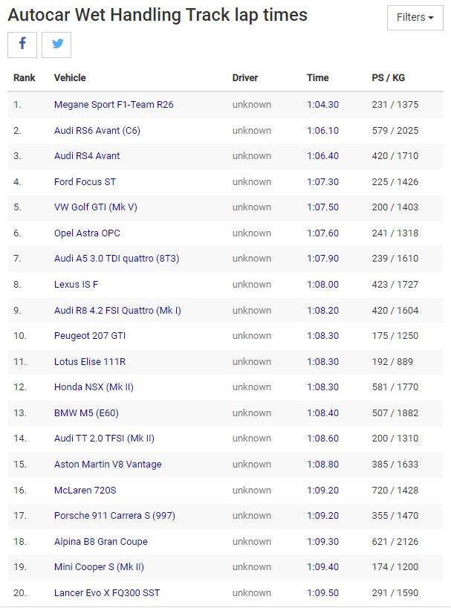Click the PS / KG column header
The height and width of the screenshot is (608, 451).
point(389,78)
